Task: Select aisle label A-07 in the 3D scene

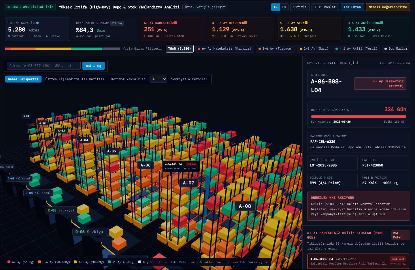Action: (188, 183)
